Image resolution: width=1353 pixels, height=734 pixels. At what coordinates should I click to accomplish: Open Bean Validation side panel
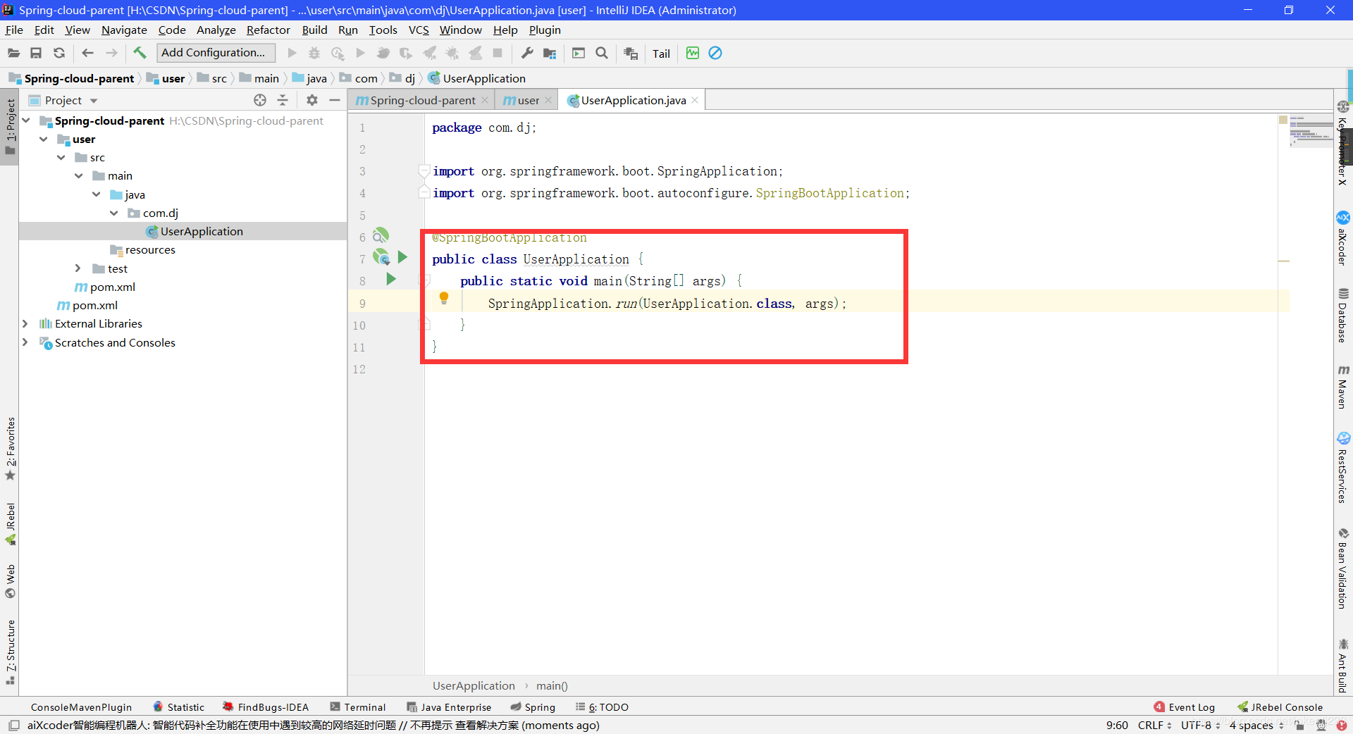tap(1343, 568)
